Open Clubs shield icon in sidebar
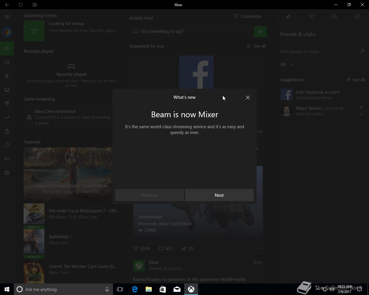 pos(7,104)
